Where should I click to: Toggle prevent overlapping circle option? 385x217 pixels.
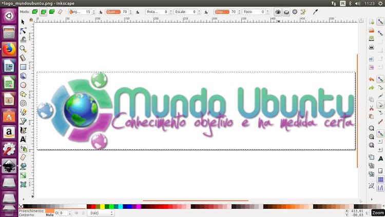click(295, 11)
